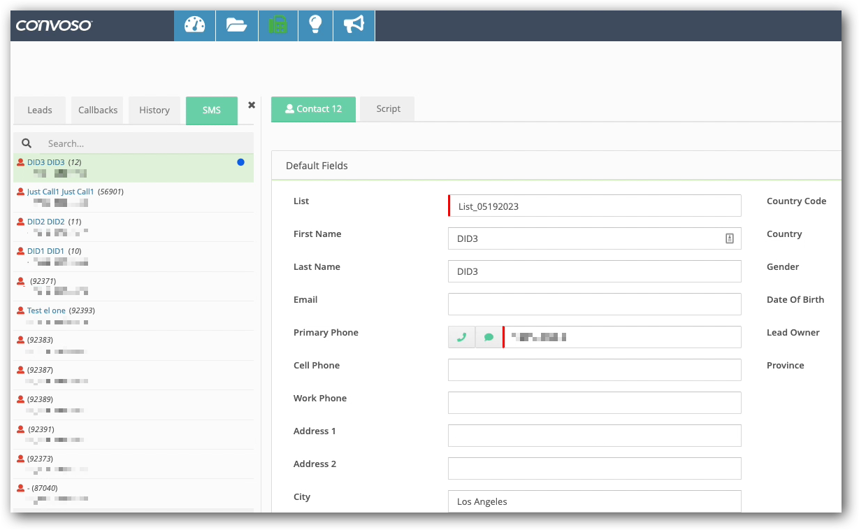Open SMS via the chat bubble icon
The image size is (859, 530).
(x=489, y=336)
